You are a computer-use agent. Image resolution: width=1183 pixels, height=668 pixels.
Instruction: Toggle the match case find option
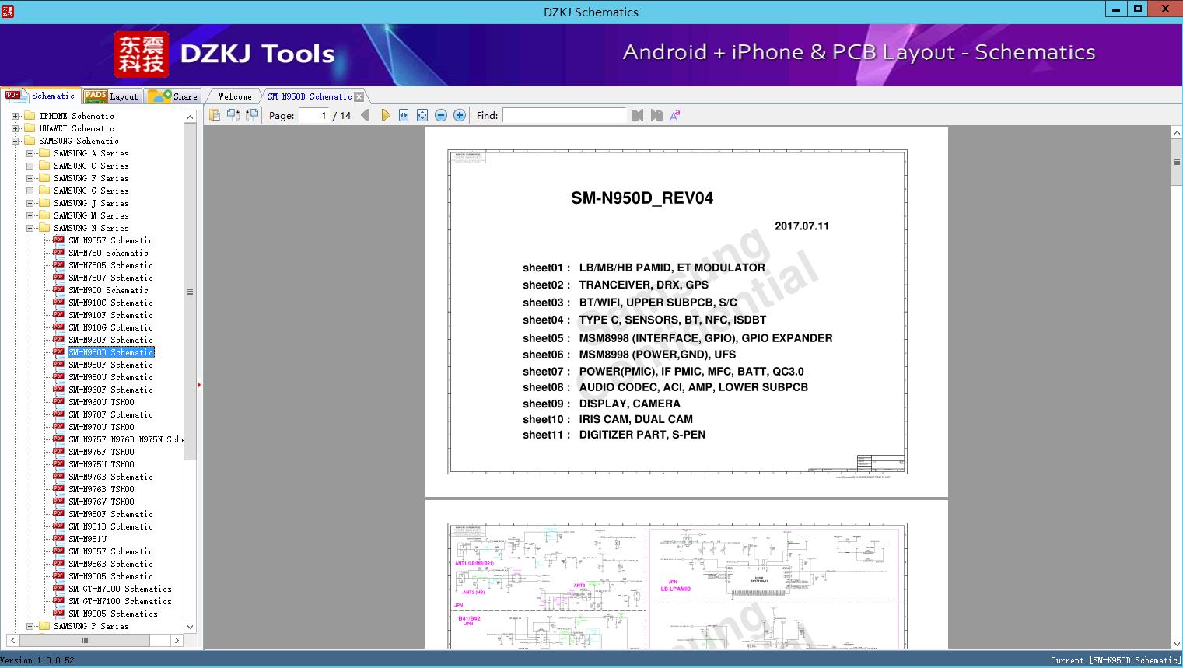point(675,115)
